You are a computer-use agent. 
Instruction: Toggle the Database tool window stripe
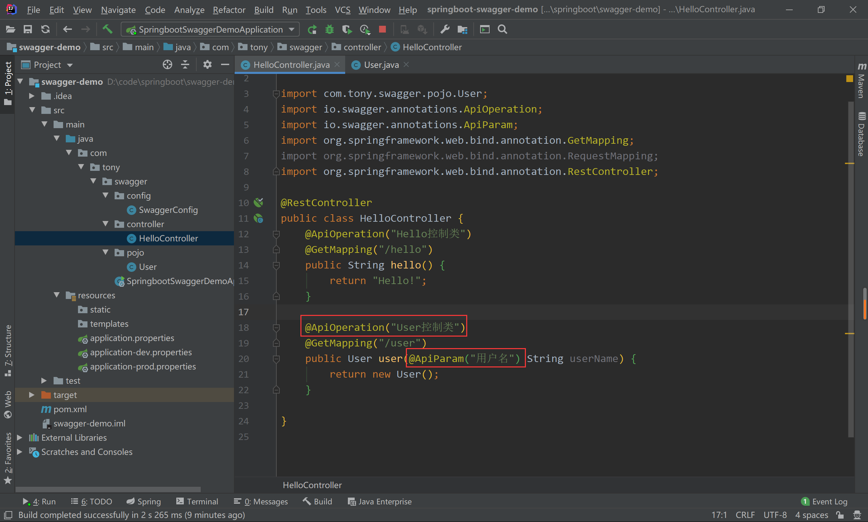(x=861, y=134)
